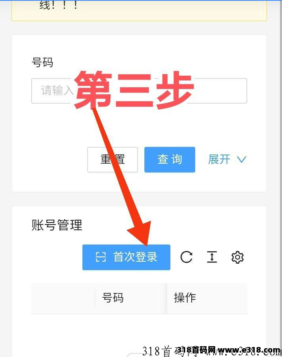Click the 首次登录 button text
Screen dimensions: 282x357
click(136, 257)
